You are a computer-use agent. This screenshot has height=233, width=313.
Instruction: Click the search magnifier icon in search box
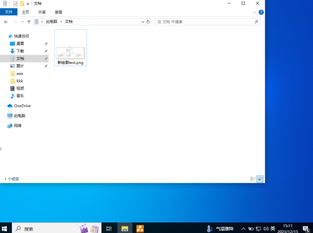256,22
